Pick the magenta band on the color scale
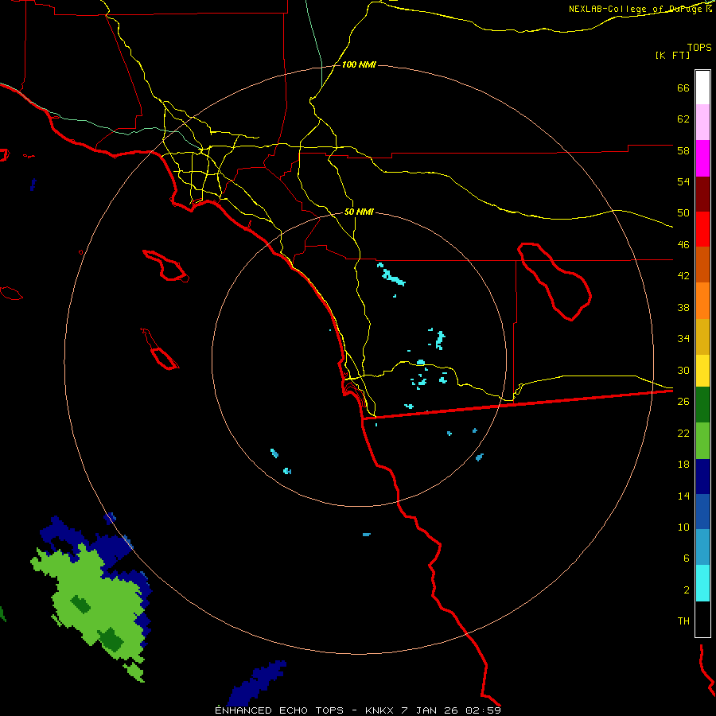The height and width of the screenshot is (716, 716). point(702,158)
